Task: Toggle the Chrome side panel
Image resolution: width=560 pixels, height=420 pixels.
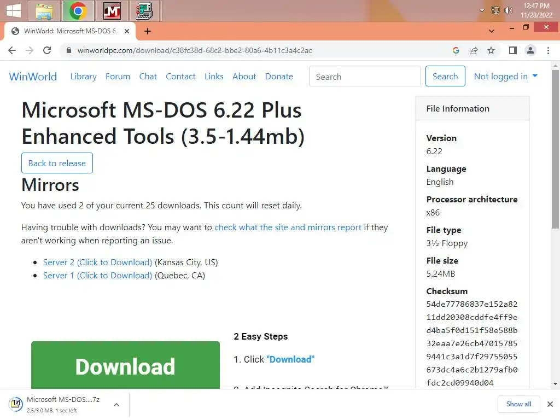Action: (x=513, y=50)
